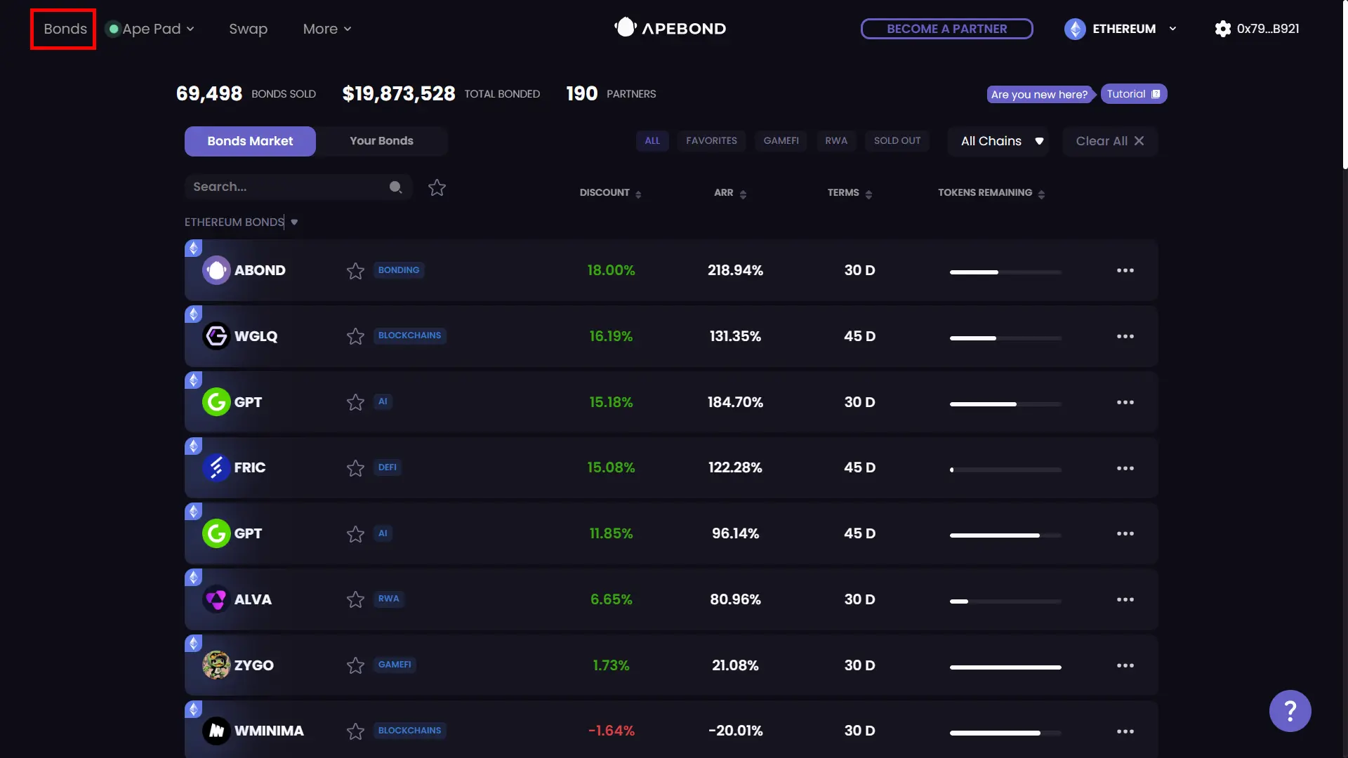Open the Tutorial button
Viewport: 1348px width, 758px height.
[x=1133, y=94]
